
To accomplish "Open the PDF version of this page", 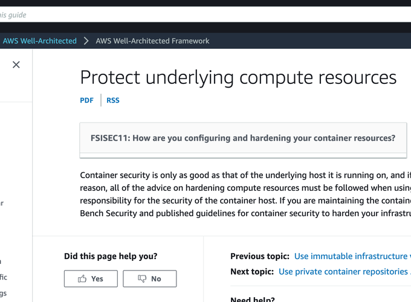I will 86,100.
